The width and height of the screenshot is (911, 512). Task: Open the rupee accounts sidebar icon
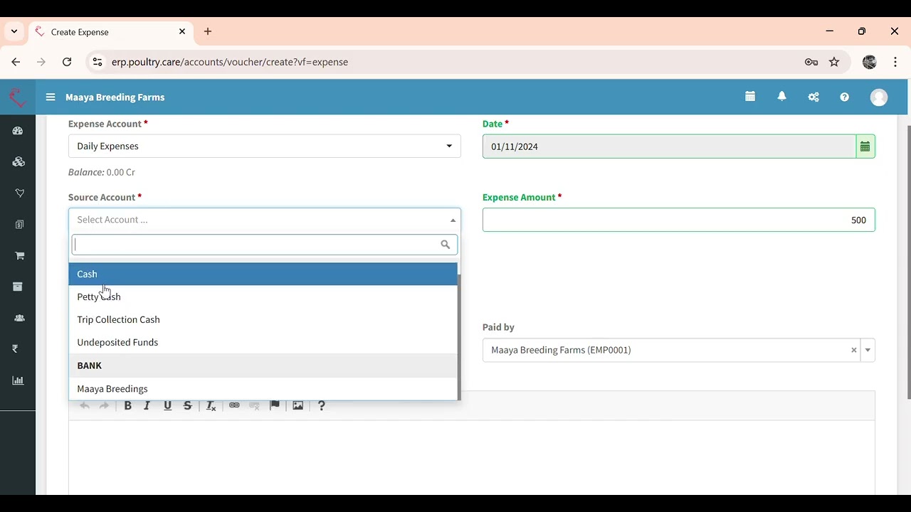pyautogui.click(x=15, y=349)
